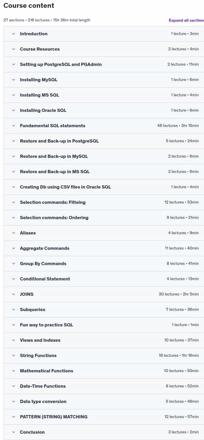Expand Setting up PostgreSQL and PGAdmin chevron

click(13, 64)
